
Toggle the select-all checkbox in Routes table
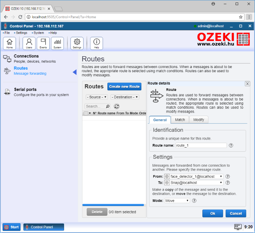[x=86, y=113]
